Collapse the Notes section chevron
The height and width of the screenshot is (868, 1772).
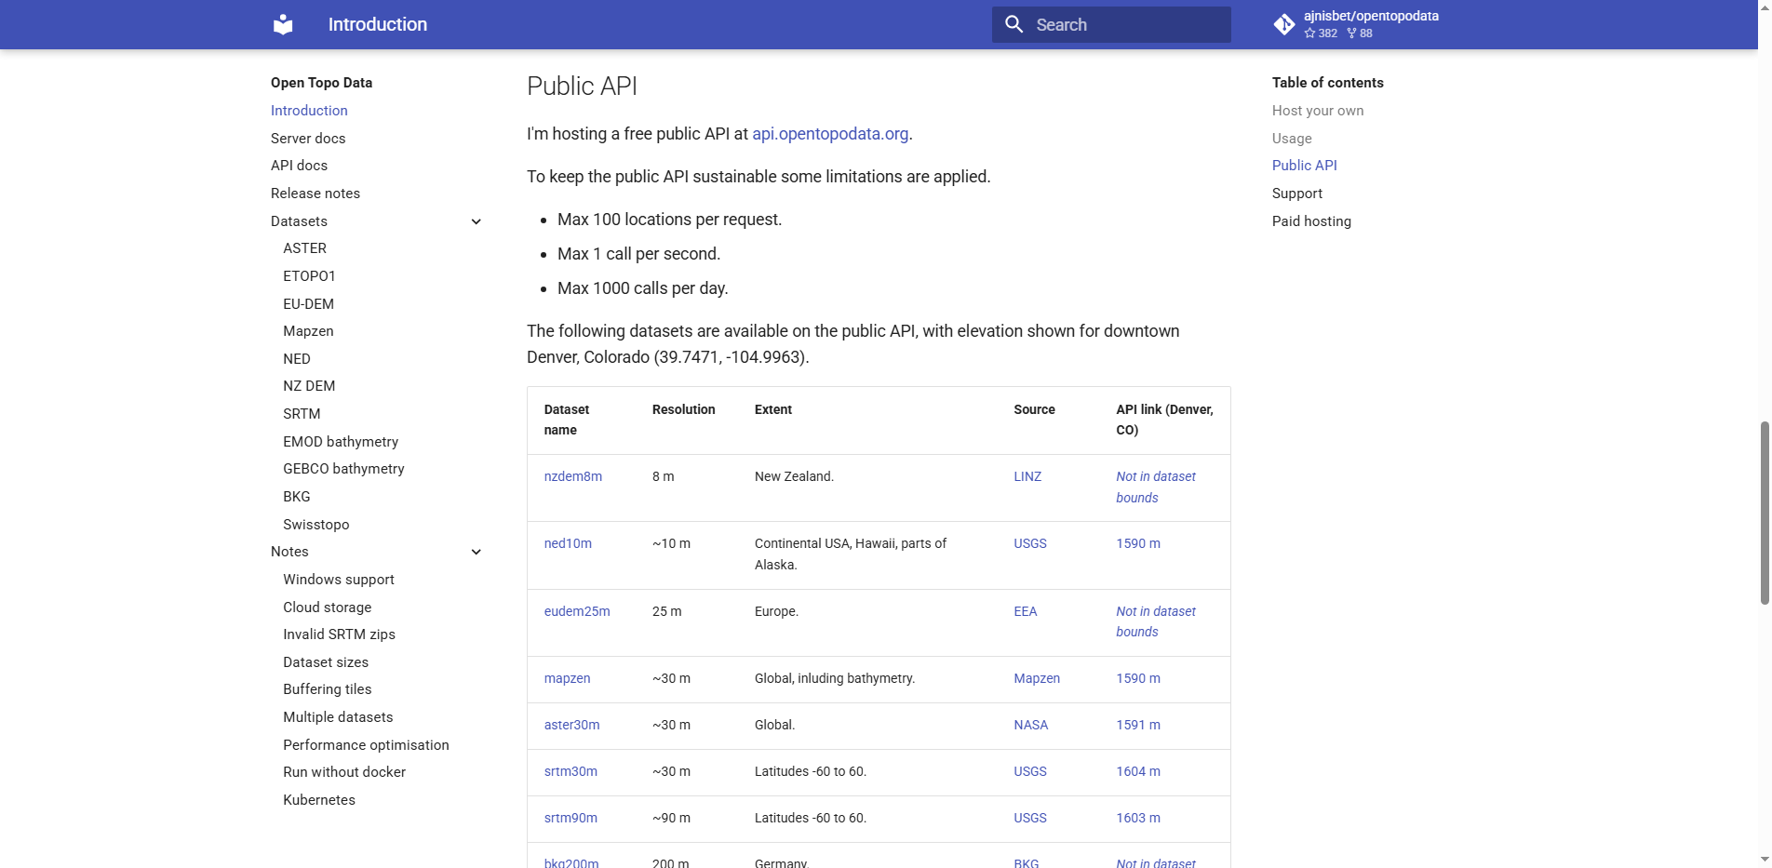coord(476,552)
